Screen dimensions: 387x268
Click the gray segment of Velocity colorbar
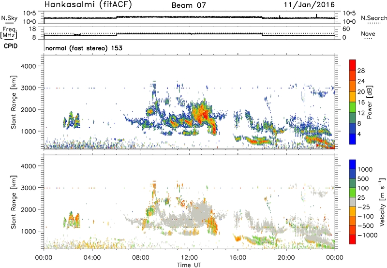(353, 202)
